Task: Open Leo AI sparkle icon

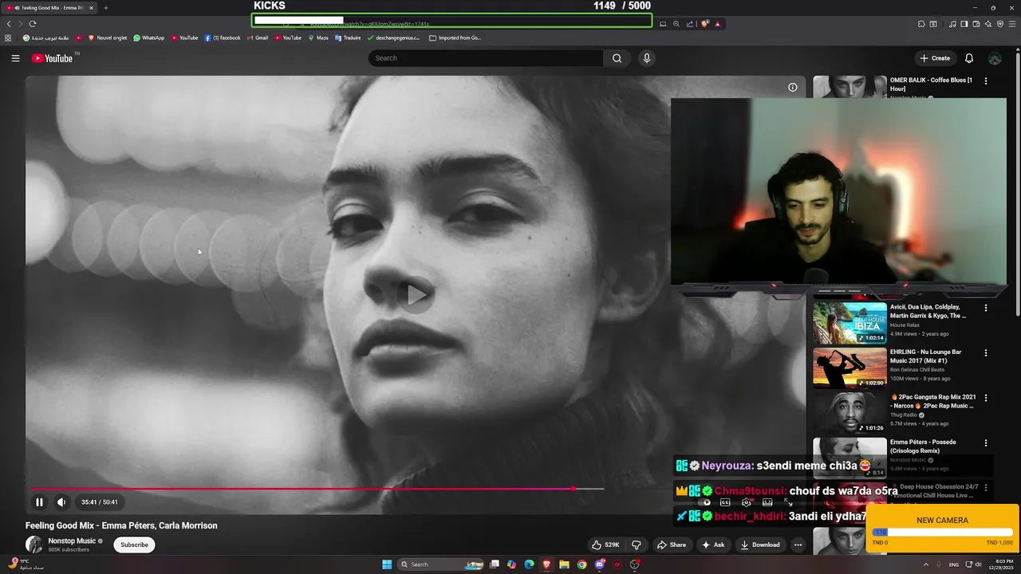Action: tap(988, 24)
